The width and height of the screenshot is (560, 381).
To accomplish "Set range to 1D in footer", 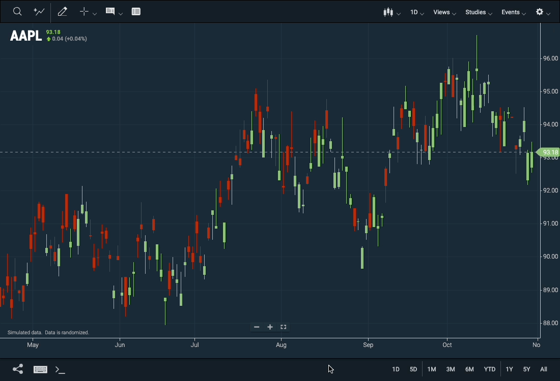I will (x=396, y=369).
